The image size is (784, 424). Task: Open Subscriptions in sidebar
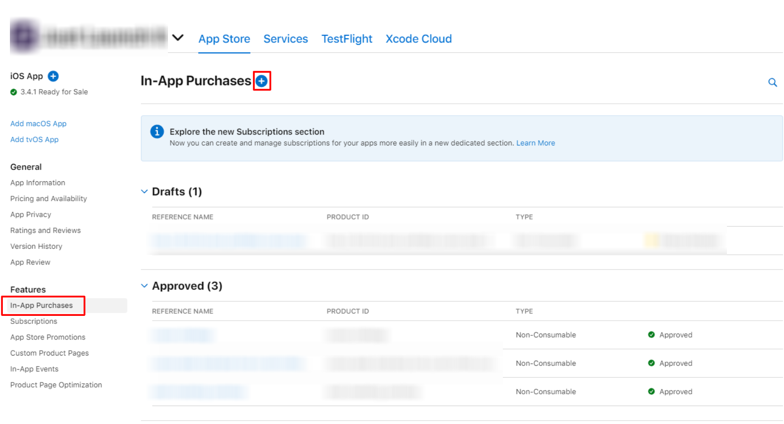coord(33,322)
